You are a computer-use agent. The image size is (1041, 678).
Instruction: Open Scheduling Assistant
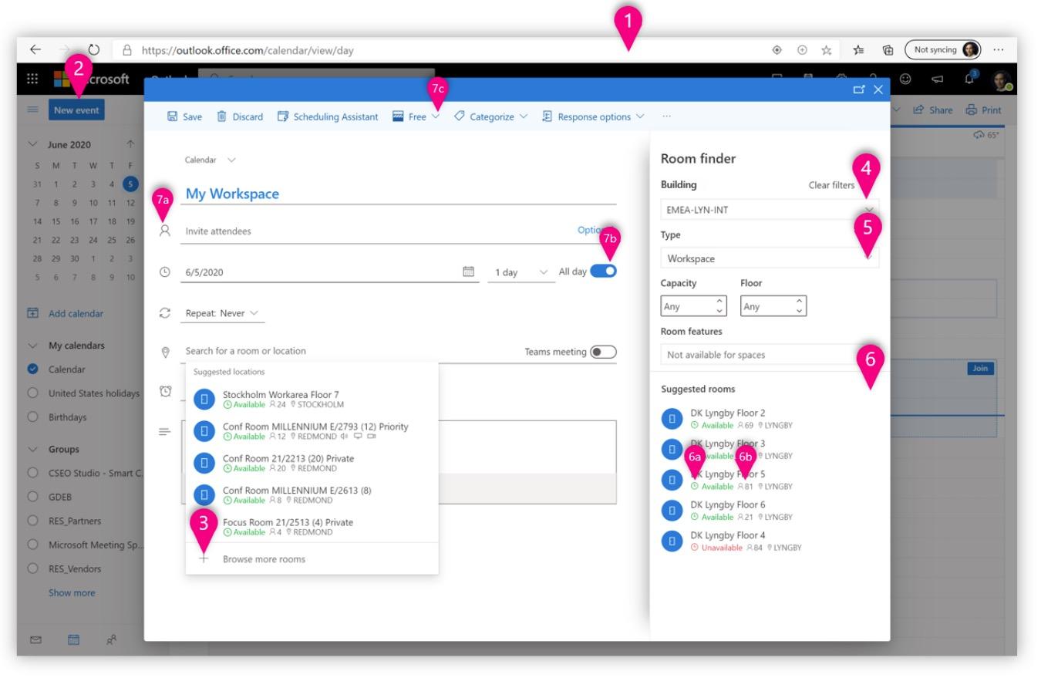coord(328,116)
